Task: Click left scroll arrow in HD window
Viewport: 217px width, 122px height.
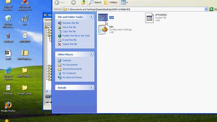Action: click(47, 91)
